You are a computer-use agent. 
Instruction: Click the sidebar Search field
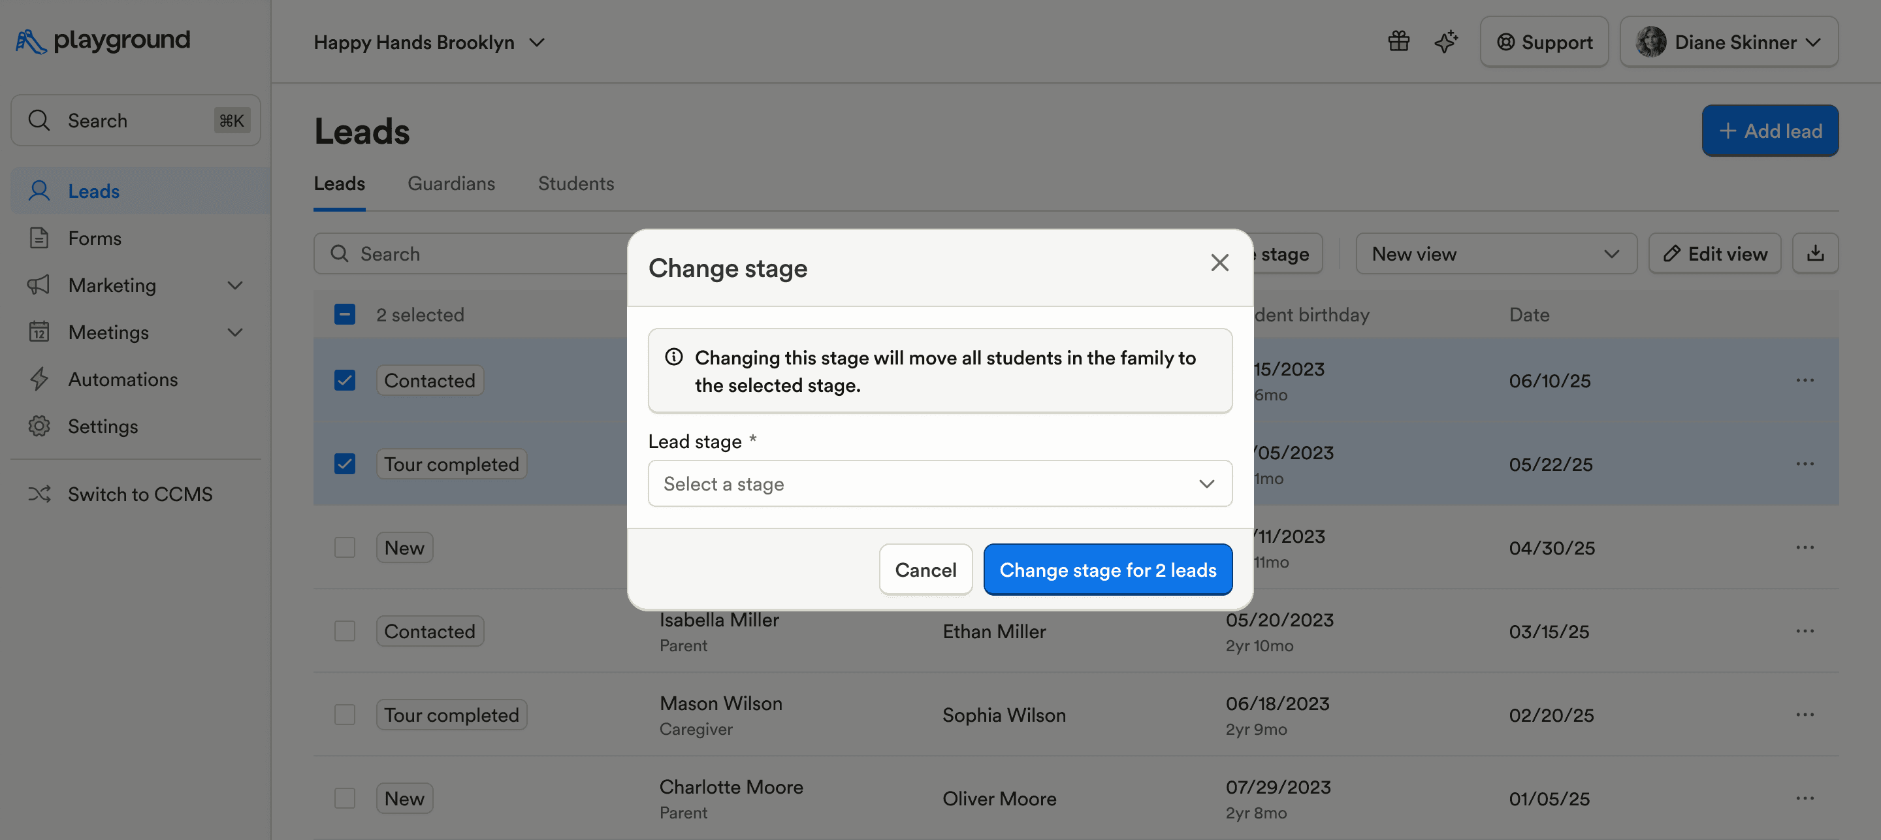point(136,121)
